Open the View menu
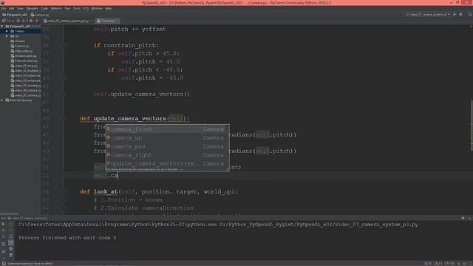Viewport: 473px width, 266px height. click(x=20, y=8)
